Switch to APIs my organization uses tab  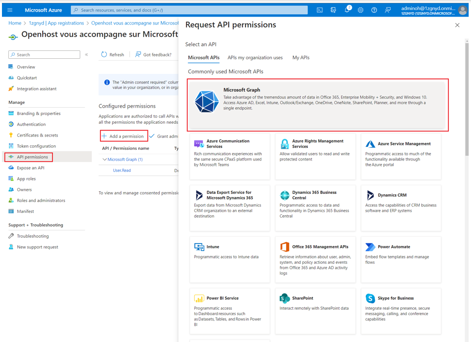[x=255, y=58]
